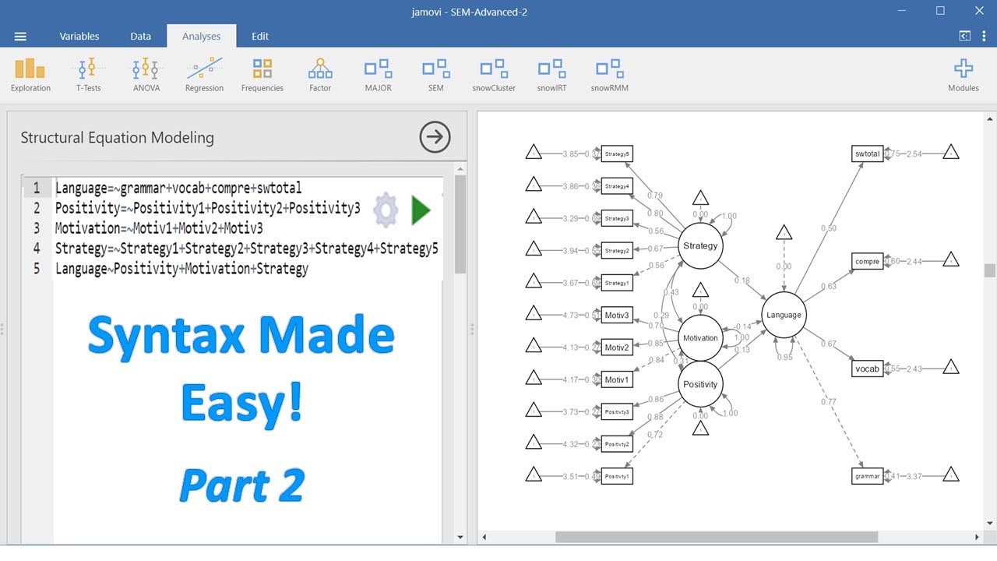Switch to the Data tab
This screenshot has height=561, width=997.
140,36
